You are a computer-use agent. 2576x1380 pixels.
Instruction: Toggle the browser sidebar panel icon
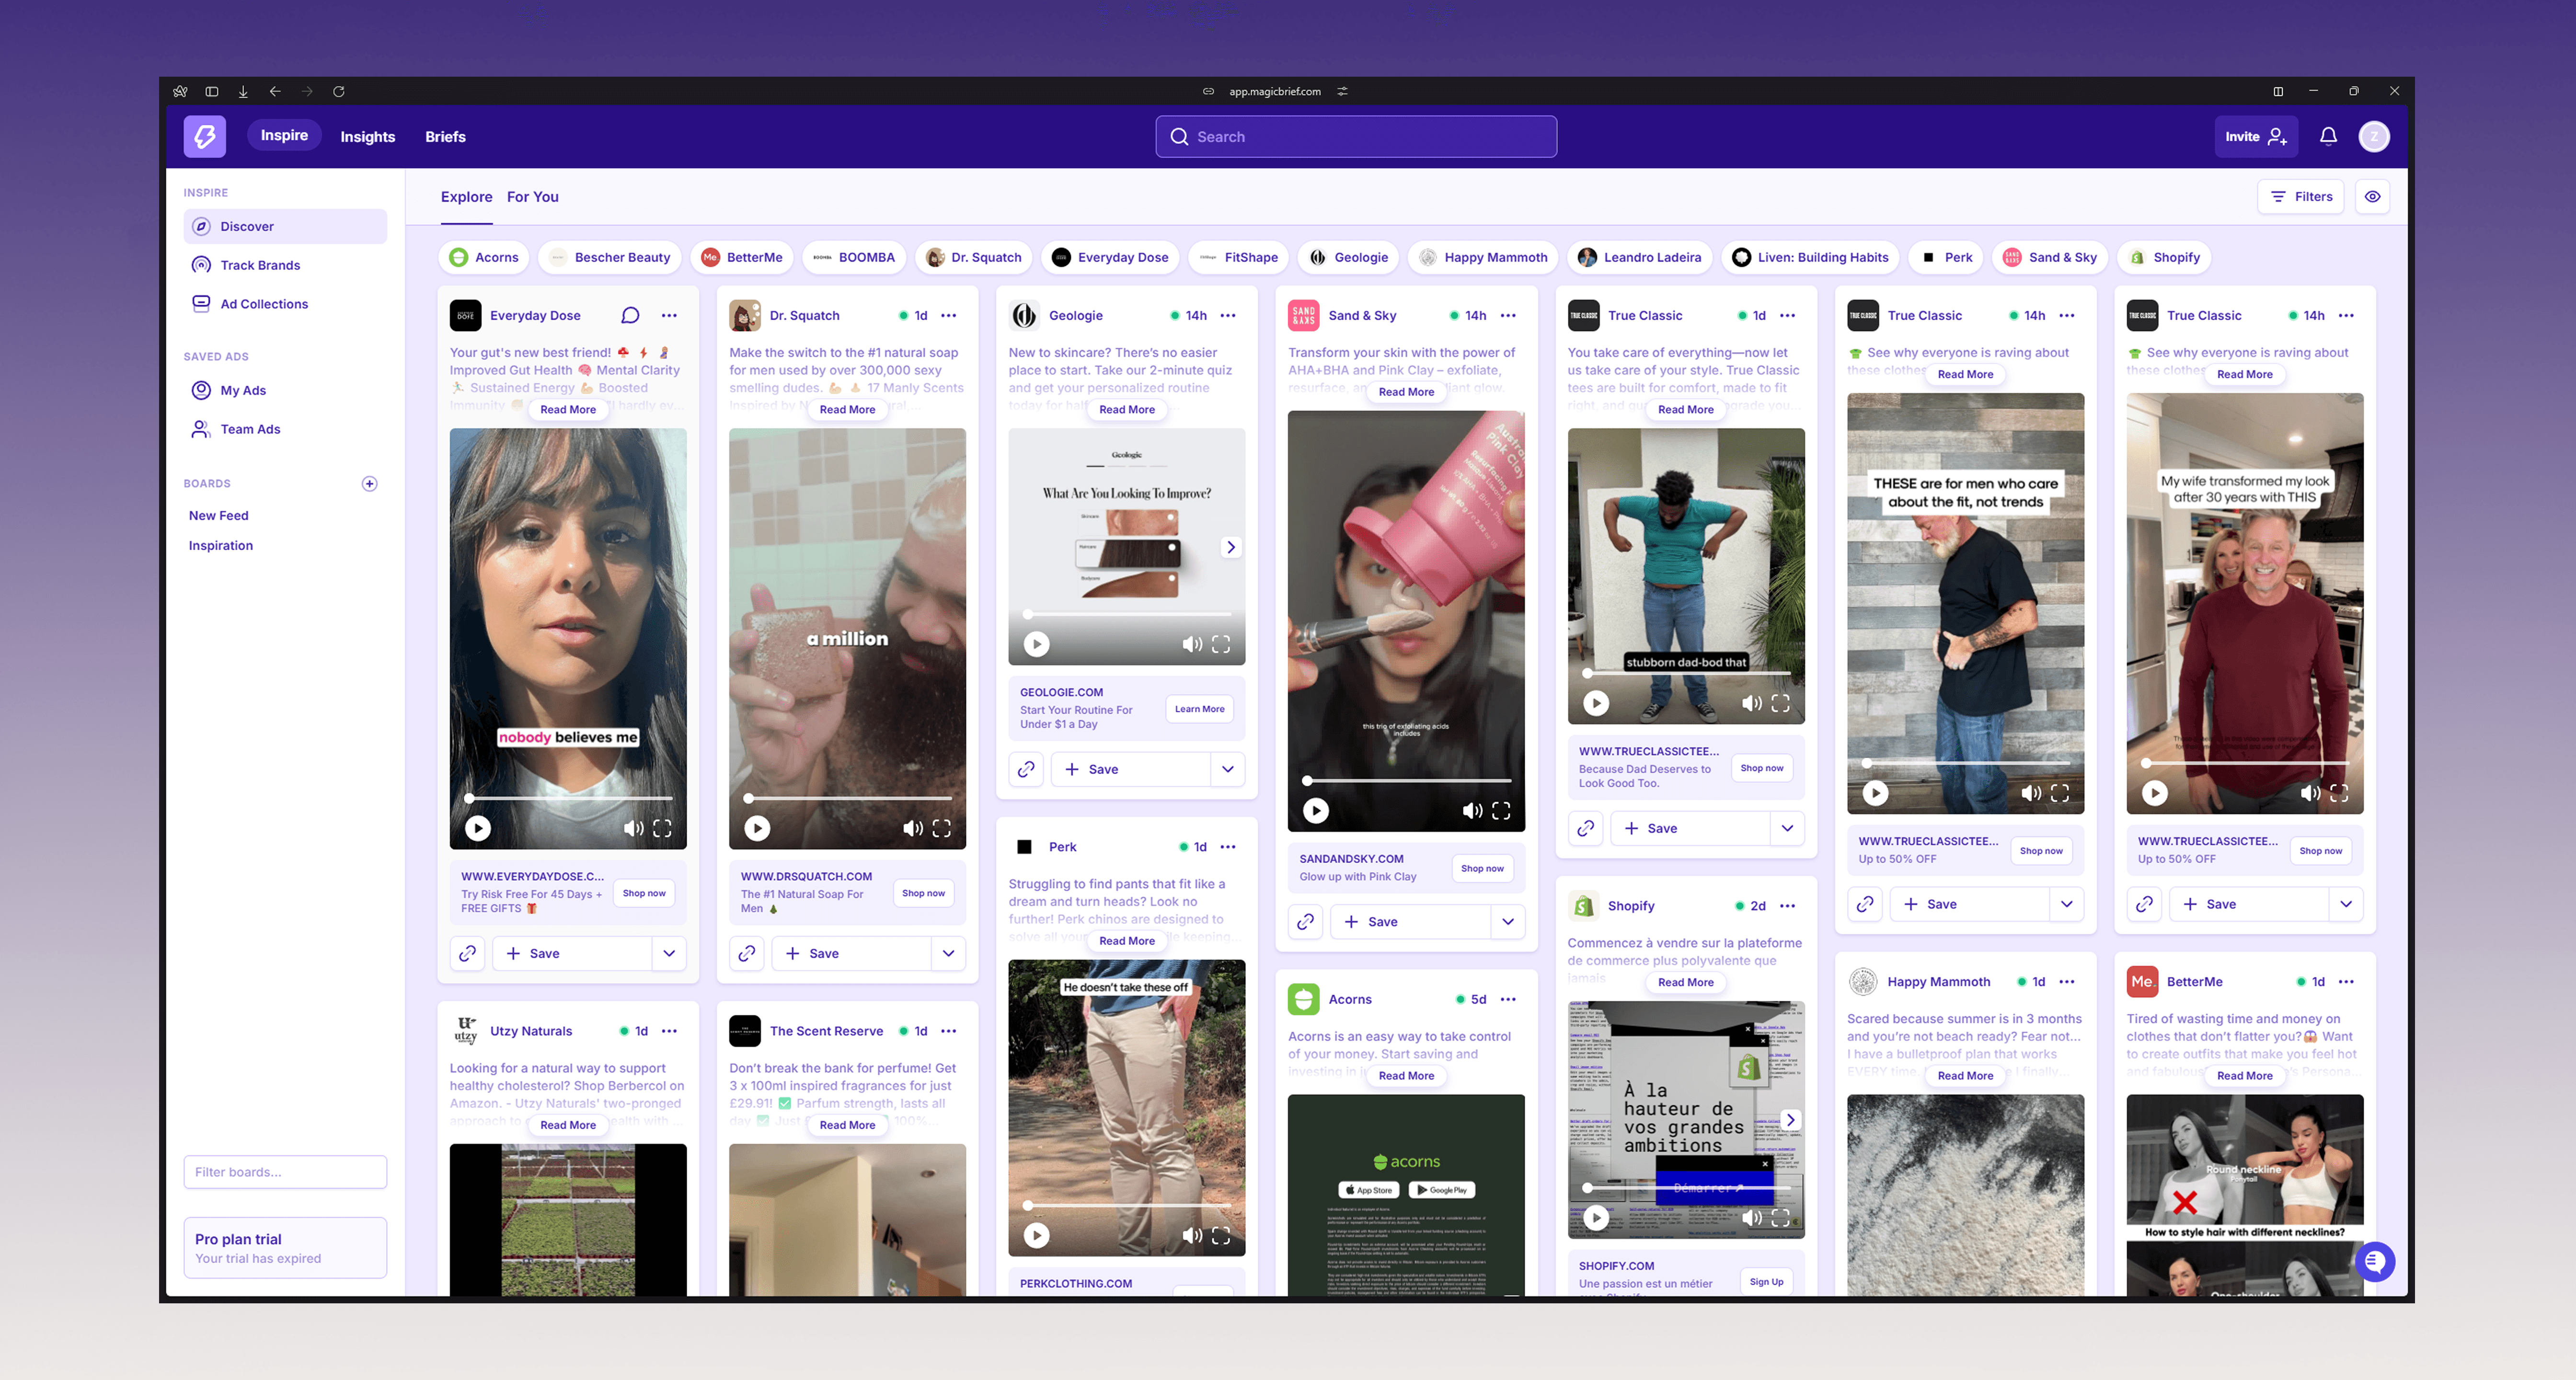[x=212, y=91]
